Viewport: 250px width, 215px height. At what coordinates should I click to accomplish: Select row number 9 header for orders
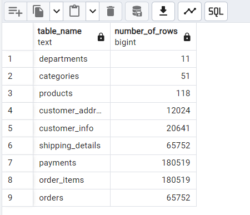point(18,198)
